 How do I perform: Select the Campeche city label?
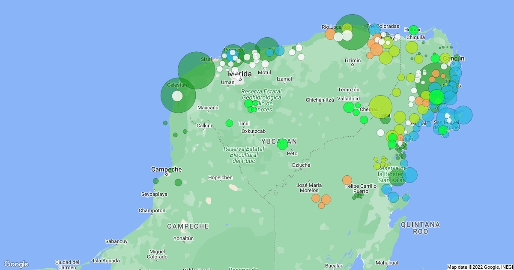167,169
